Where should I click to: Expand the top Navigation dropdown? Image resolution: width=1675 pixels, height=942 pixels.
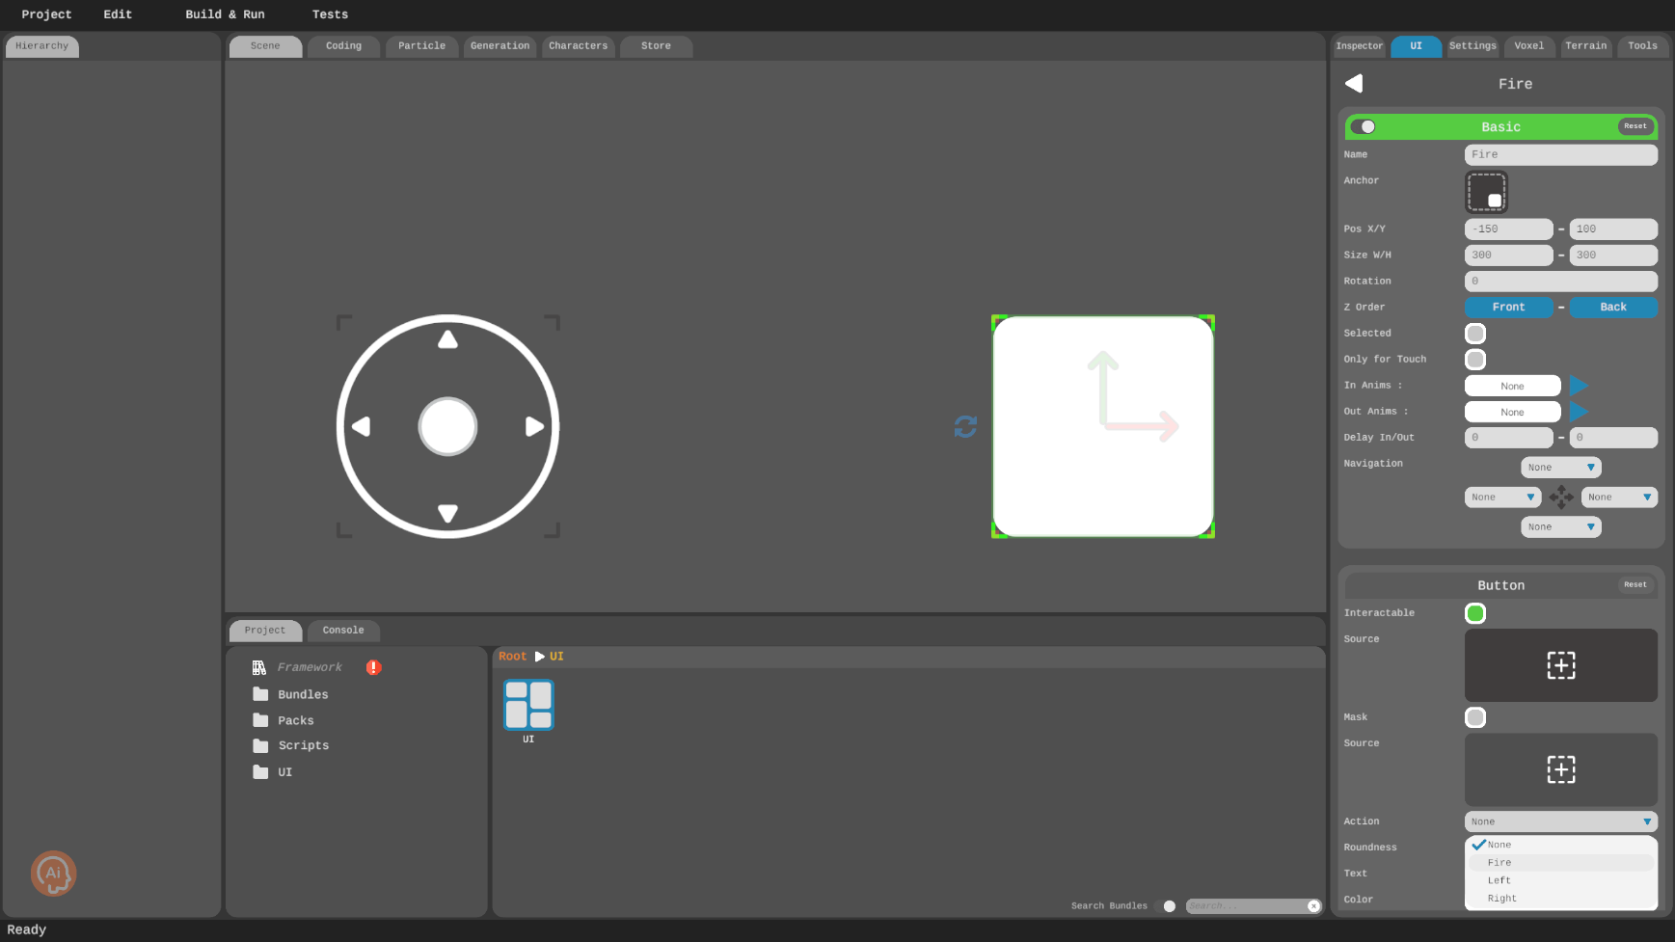coord(1560,468)
